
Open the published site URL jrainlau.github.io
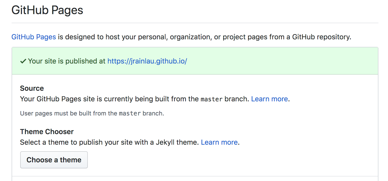pos(147,61)
